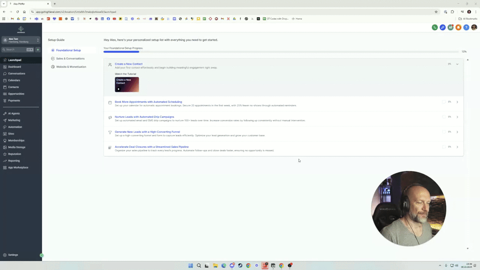The image size is (480, 270).
Task: Open Media Storage in the sidebar
Action: (16, 147)
